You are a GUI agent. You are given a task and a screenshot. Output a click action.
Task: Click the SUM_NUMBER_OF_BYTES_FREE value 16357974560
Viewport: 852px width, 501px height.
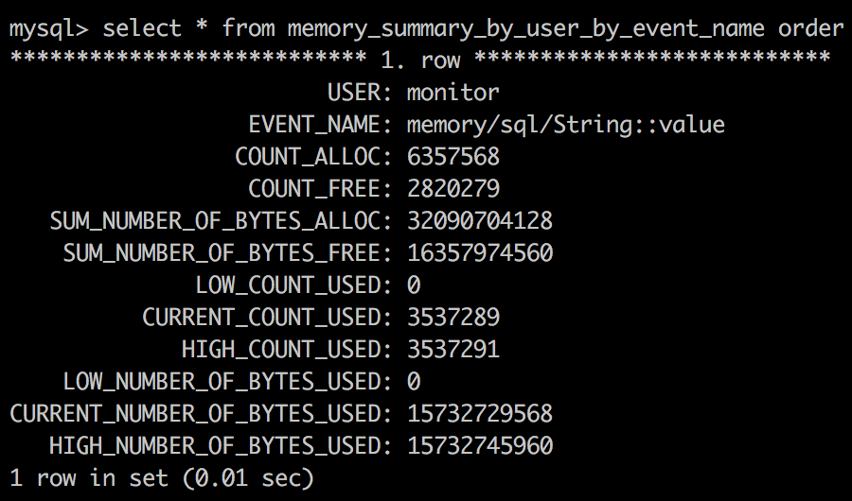[479, 253]
